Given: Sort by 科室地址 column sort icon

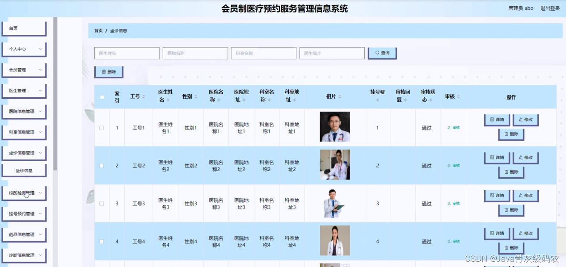Looking at the screenshot, I should point(295,100).
